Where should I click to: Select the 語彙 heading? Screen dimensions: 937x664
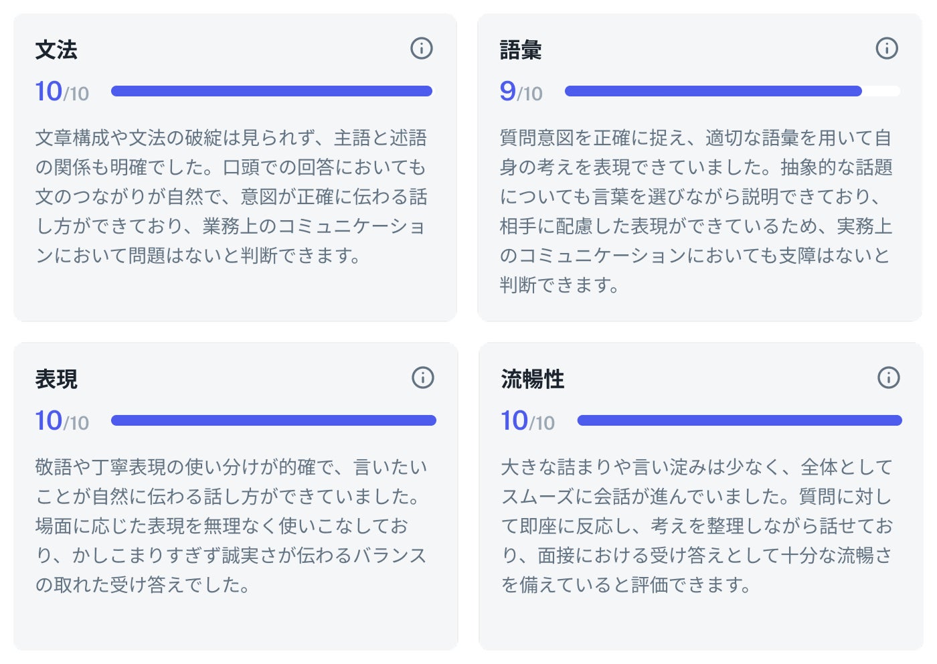click(521, 50)
